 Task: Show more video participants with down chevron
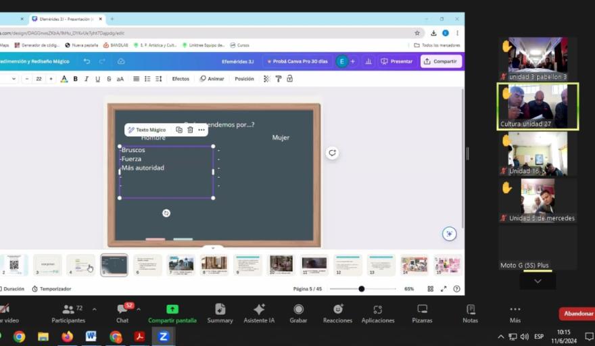(538, 281)
